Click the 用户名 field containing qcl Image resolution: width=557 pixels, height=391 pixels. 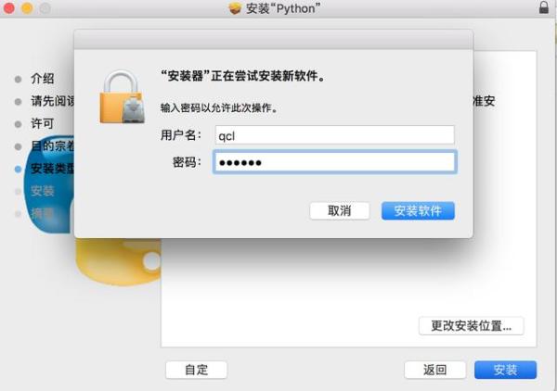click(x=334, y=135)
